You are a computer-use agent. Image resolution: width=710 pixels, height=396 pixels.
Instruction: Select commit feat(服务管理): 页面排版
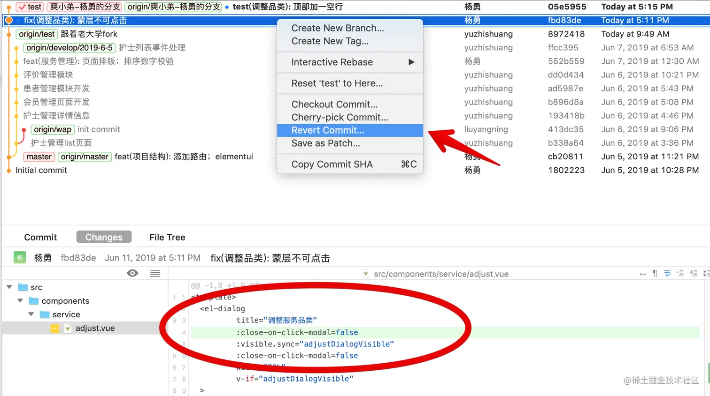99,61
